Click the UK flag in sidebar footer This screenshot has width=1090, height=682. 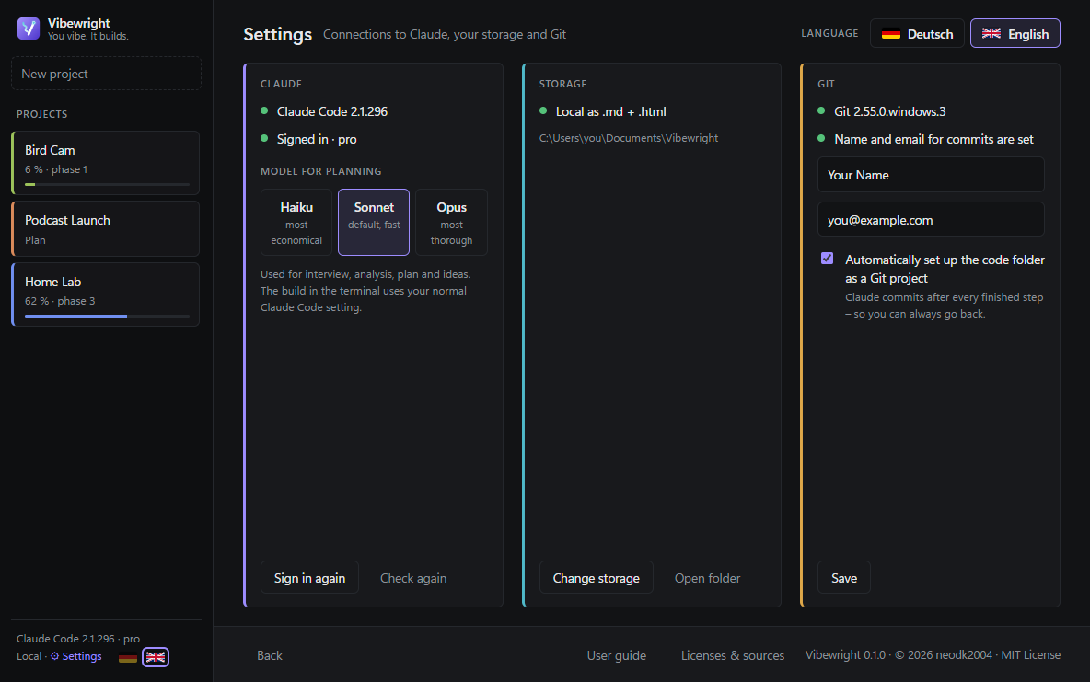point(156,657)
